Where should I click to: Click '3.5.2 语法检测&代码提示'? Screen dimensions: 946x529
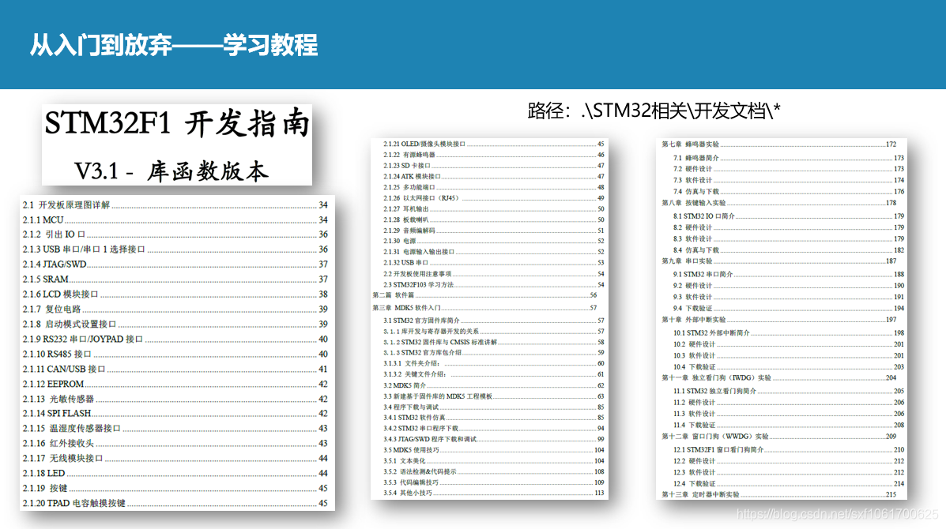point(493,472)
